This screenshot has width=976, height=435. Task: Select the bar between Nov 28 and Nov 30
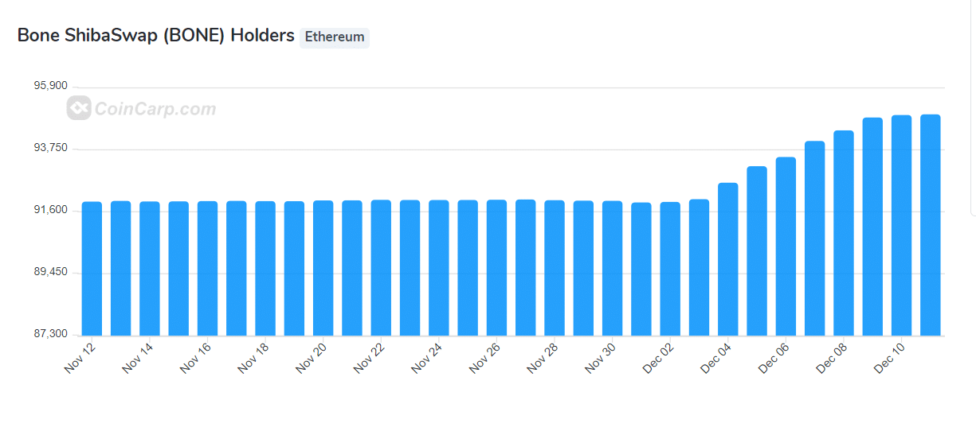[x=583, y=268]
